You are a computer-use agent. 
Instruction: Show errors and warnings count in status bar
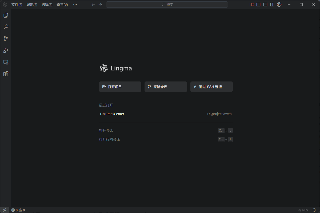(x=18, y=210)
